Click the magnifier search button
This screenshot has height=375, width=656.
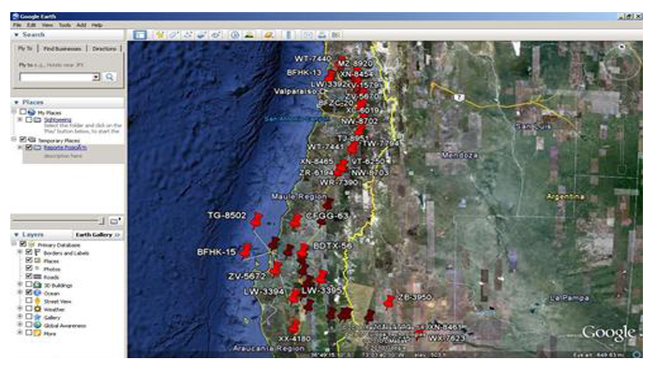(x=110, y=77)
